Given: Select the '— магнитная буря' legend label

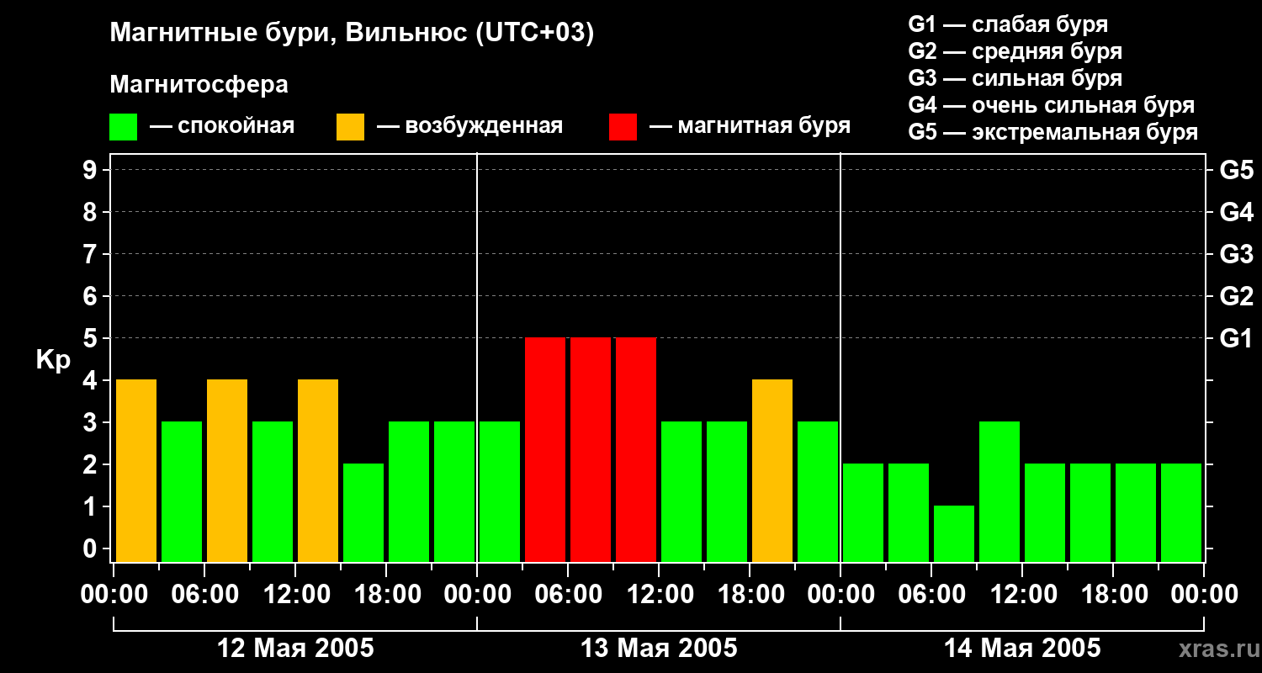Looking at the screenshot, I should coord(750,126).
